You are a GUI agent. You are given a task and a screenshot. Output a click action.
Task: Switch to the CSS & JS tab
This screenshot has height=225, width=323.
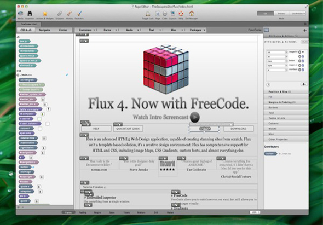[26, 30]
